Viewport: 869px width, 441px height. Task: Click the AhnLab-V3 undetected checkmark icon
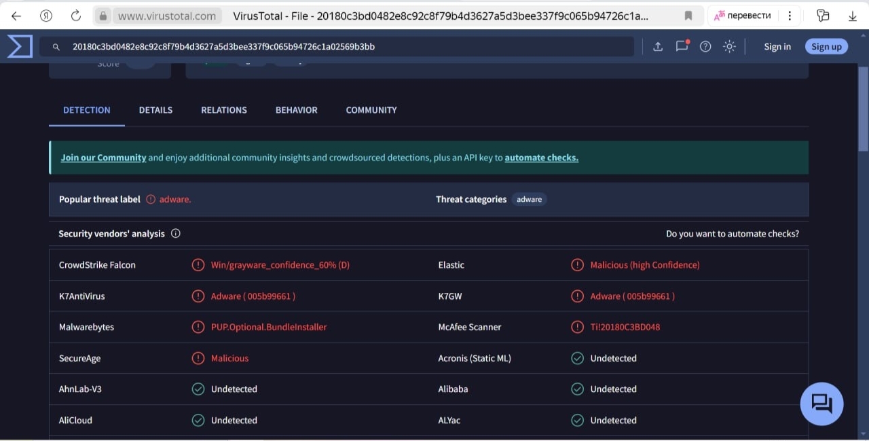pos(198,389)
